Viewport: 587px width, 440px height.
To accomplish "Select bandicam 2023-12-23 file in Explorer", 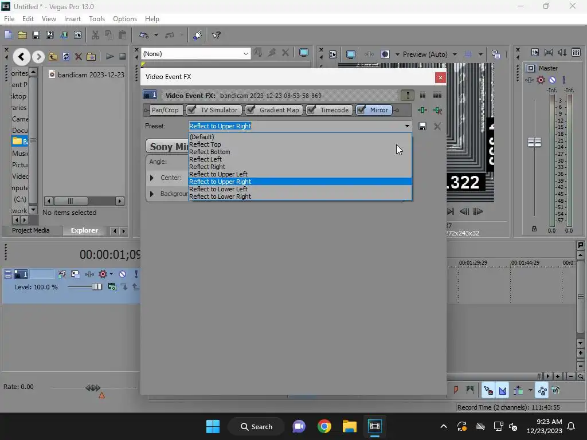I will click(x=87, y=75).
